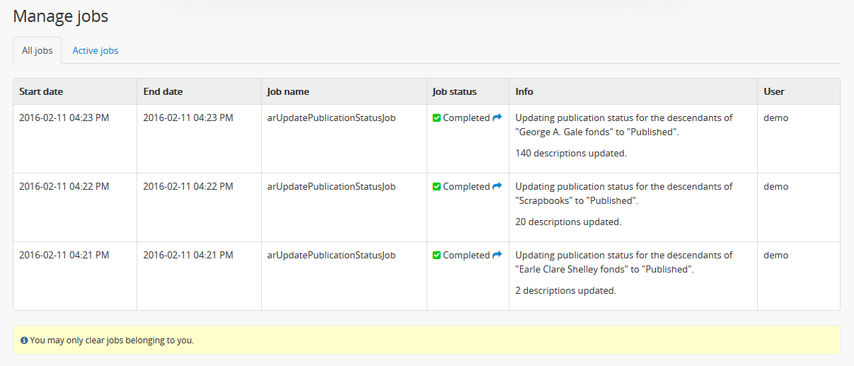Open the blue arrow link for George A. Gale job
The height and width of the screenshot is (366, 854).
point(497,118)
